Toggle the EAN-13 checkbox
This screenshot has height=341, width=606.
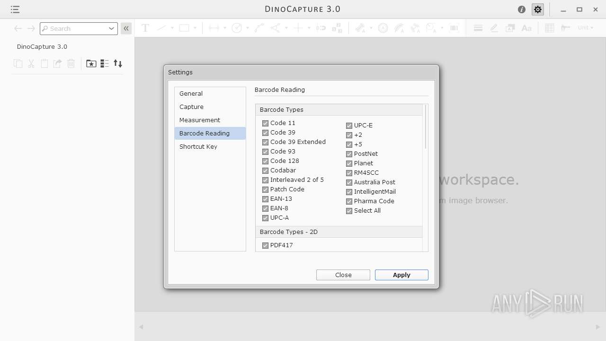tap(265, 199)
